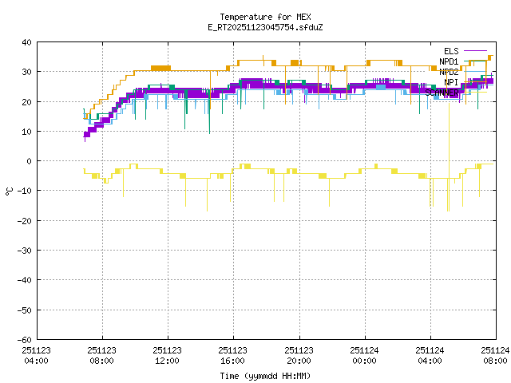Click the SCANNER legend label
The width and height of the screenshot is (511, 383).
[442, 93]
